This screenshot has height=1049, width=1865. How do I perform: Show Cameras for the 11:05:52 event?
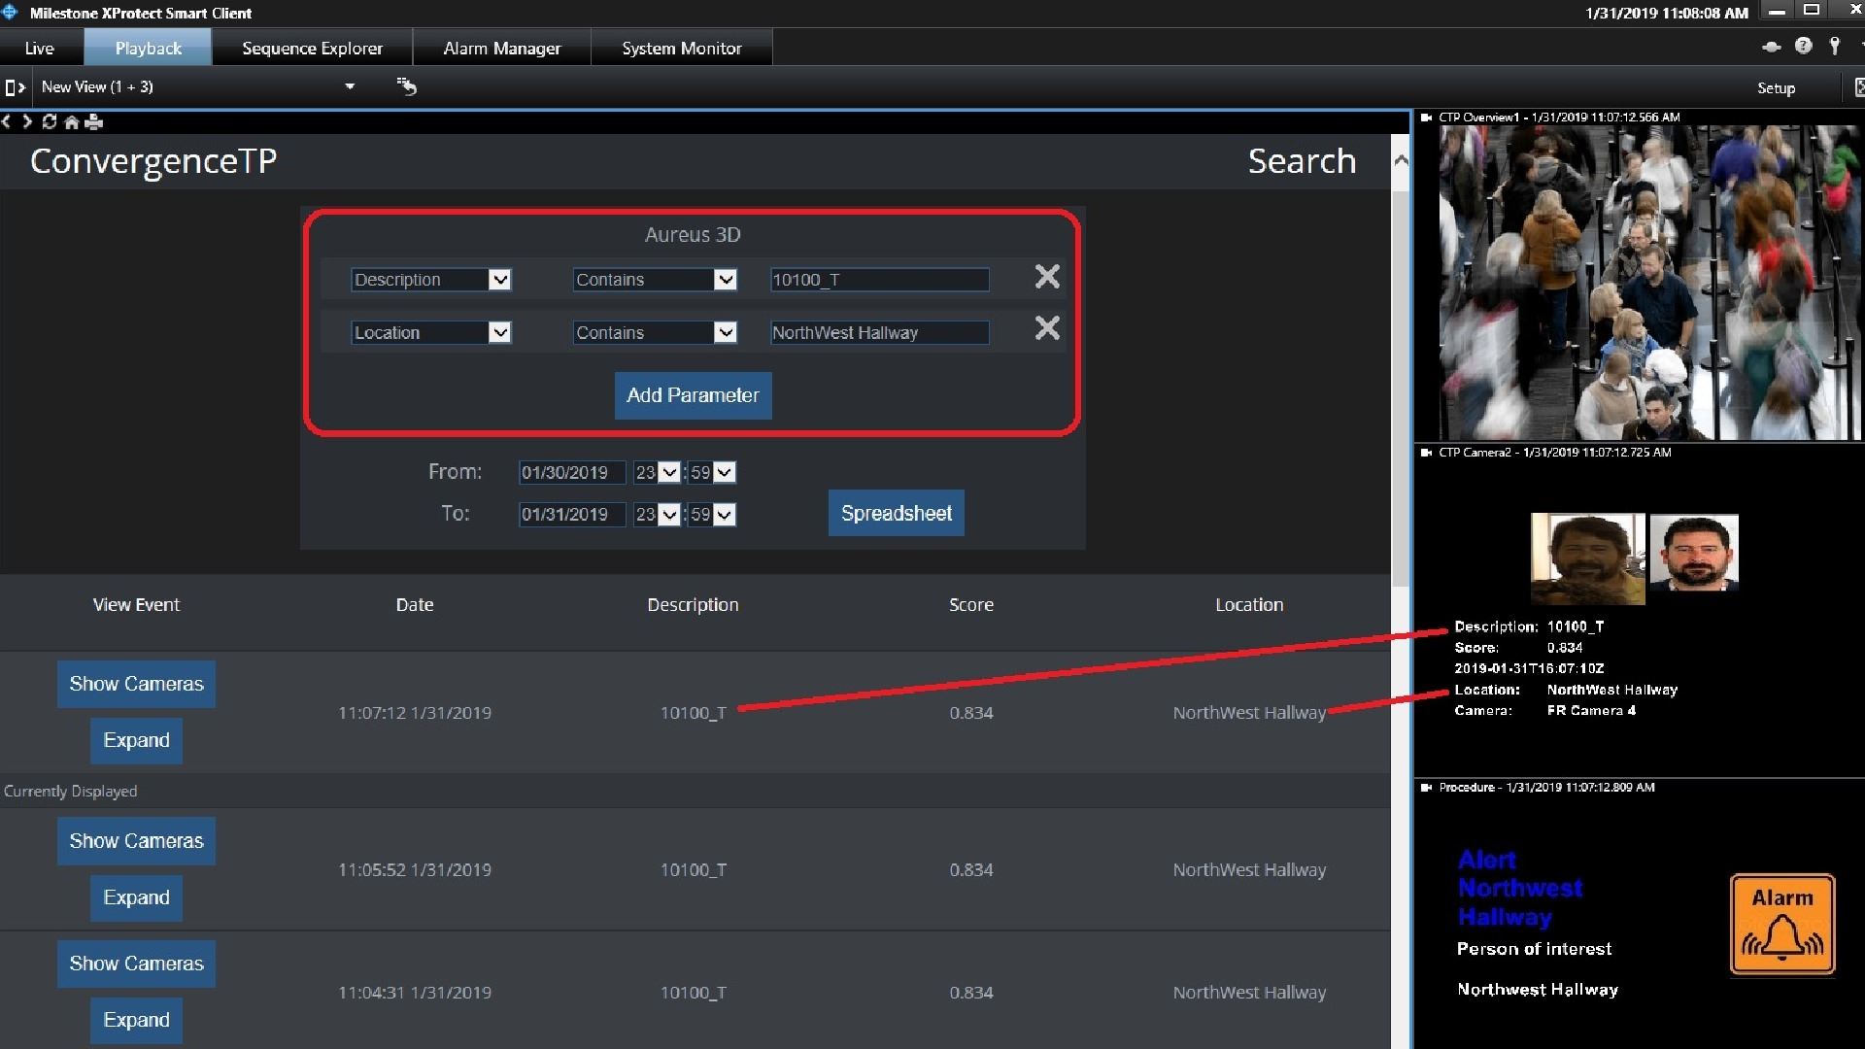136,841
